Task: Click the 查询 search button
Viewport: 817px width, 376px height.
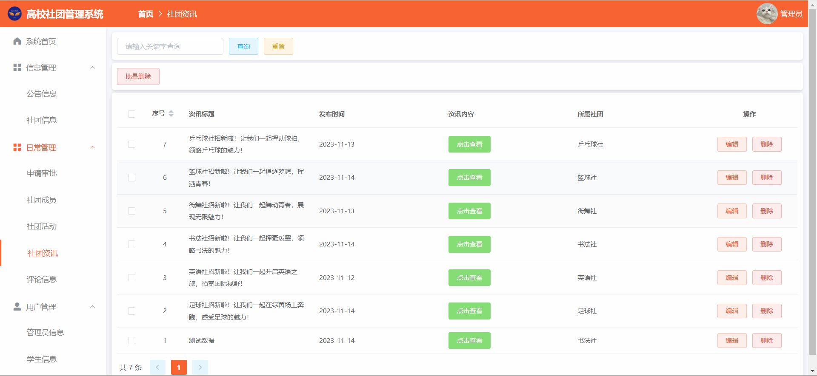Action: click(243, 46)
